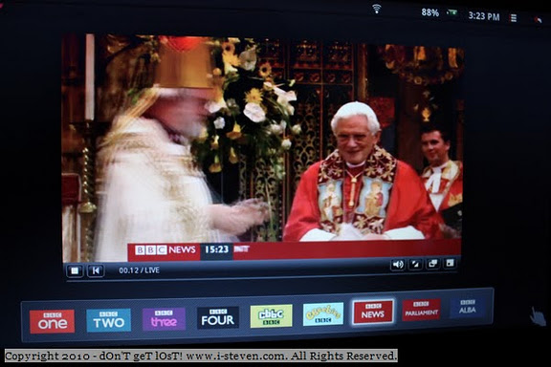Open the pop-out window icon
The width and height of the screenshot is (551, 367).
coord(432,264)
